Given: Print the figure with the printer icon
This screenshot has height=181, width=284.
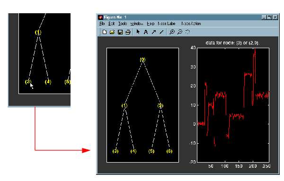Looking at the screenshot, I should click(x=128, y=32).
